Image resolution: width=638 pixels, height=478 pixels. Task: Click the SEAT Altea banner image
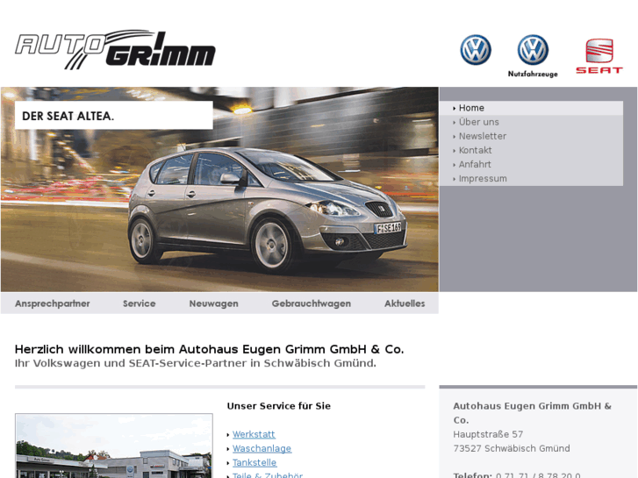[x=219, y=189]
